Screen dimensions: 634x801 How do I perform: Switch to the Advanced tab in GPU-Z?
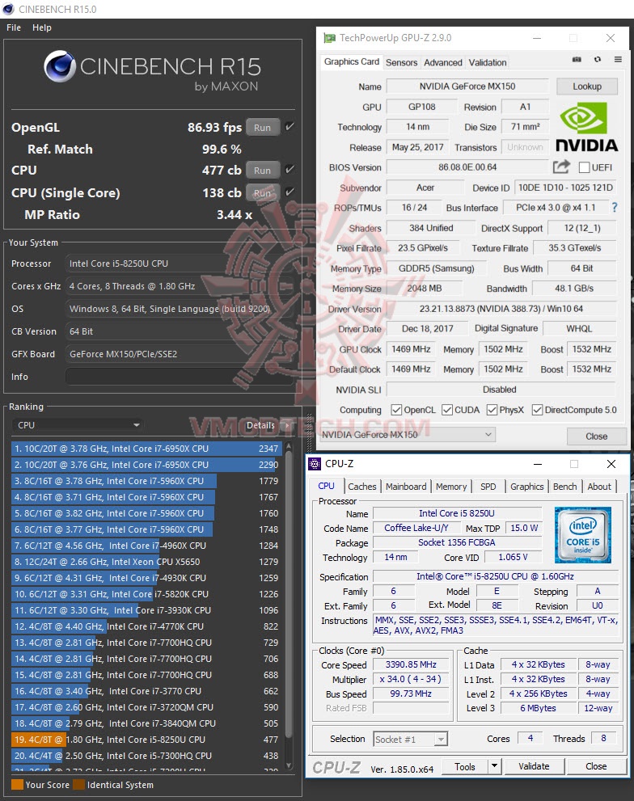(443, 62)
